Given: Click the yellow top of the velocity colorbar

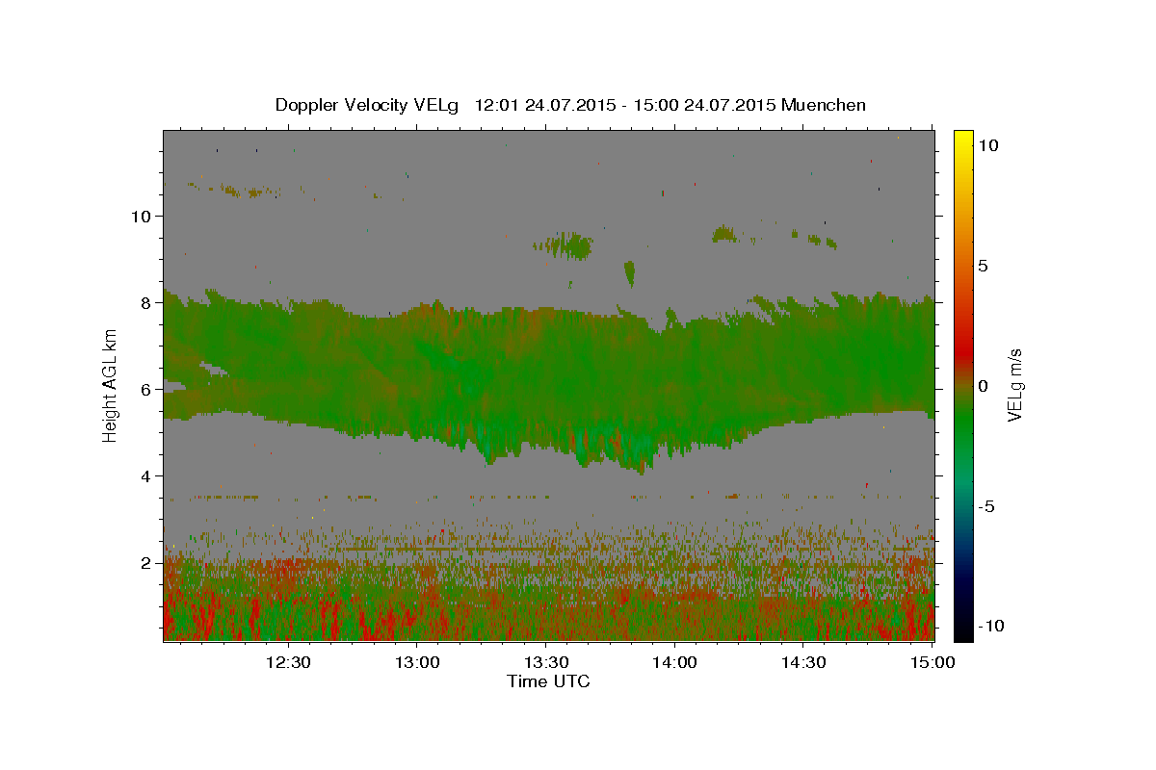Looking at the screenshot, I should click(x=963, y=140).
